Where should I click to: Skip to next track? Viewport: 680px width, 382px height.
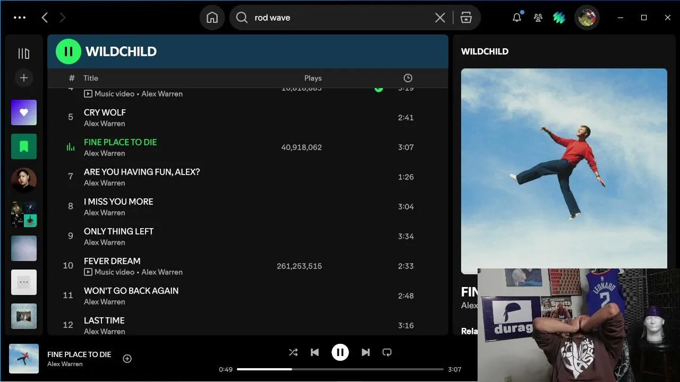365,352
